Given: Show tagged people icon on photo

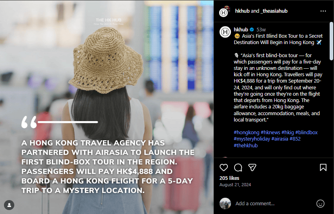Looking at the screenshot, I should [9, 205].
